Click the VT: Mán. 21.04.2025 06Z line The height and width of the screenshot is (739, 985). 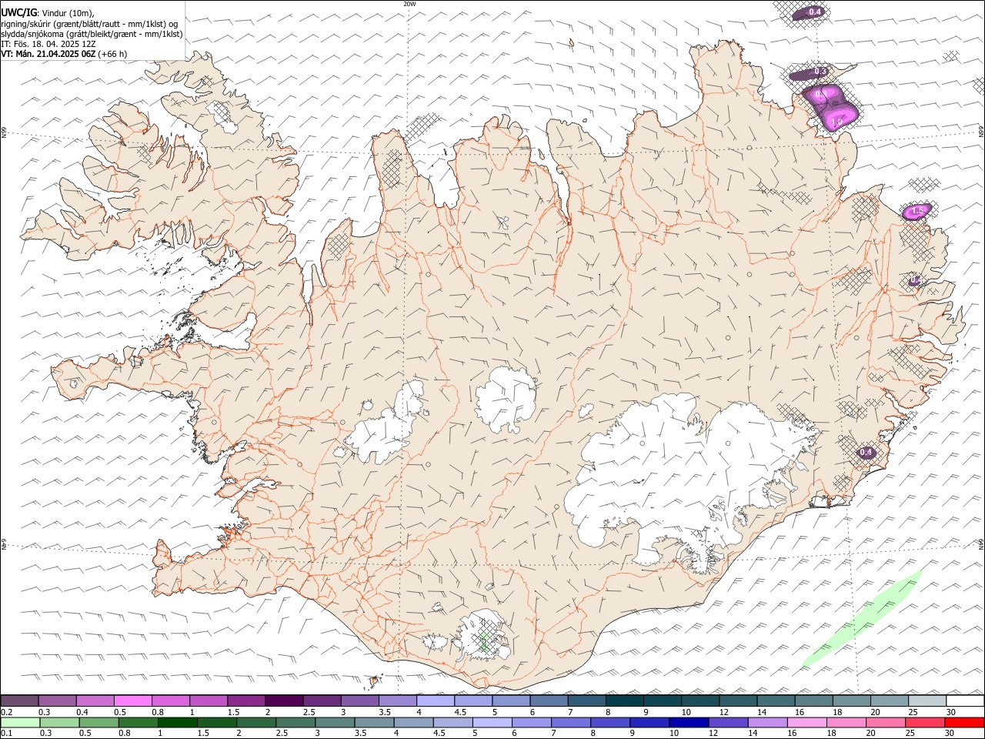tap(64, 54)
